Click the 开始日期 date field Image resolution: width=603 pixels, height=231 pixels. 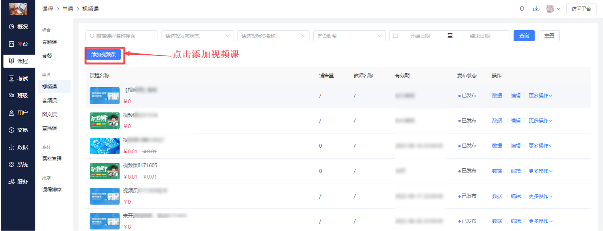(x=420, y=36)
